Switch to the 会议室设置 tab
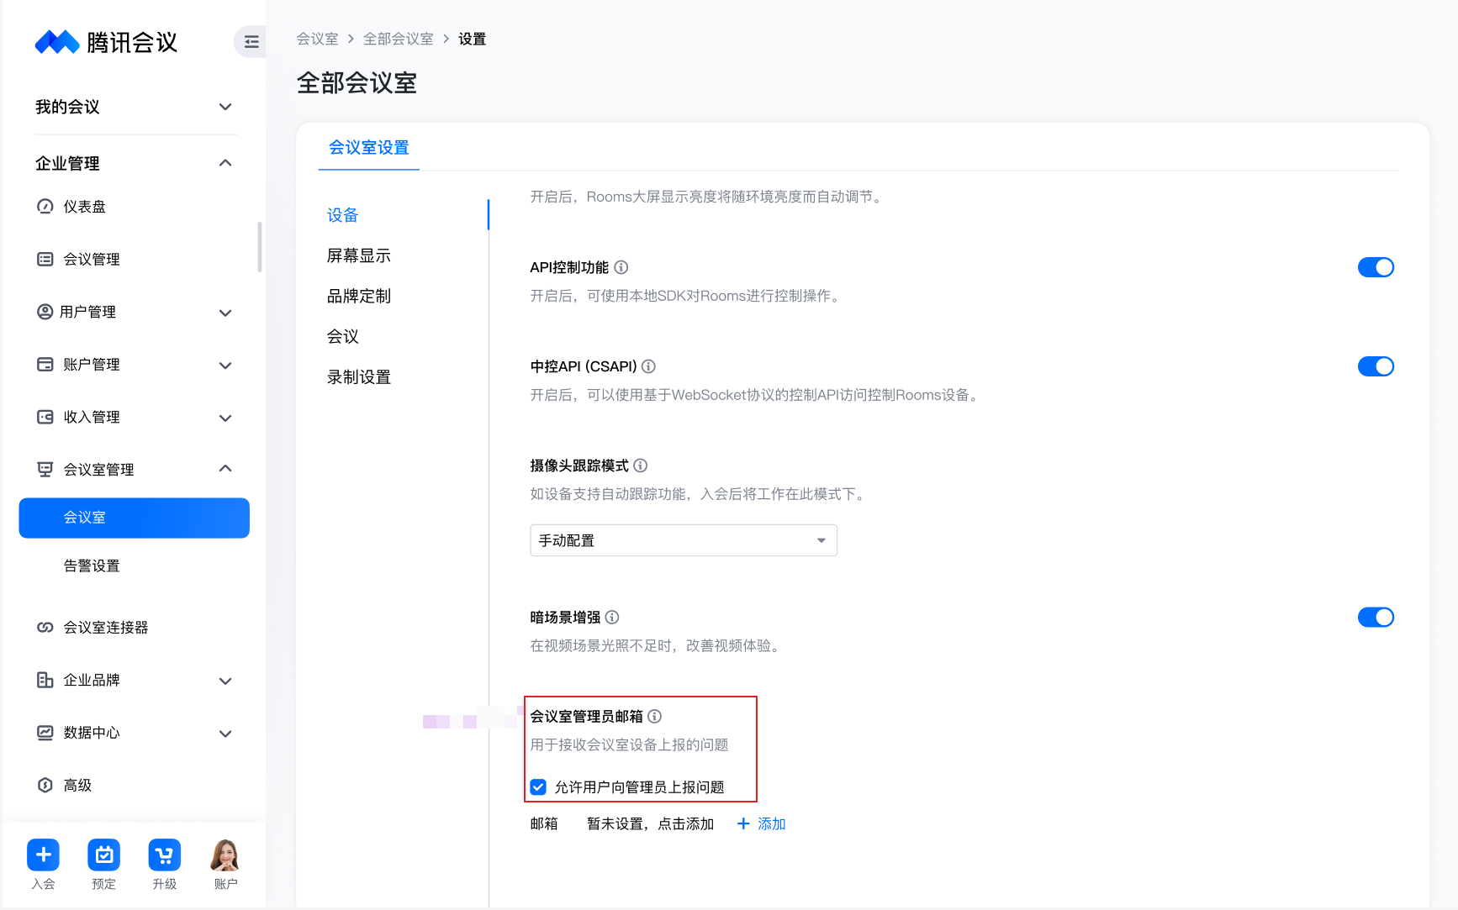The width and height of the screenshot is (1458, 910). point(369,148)
